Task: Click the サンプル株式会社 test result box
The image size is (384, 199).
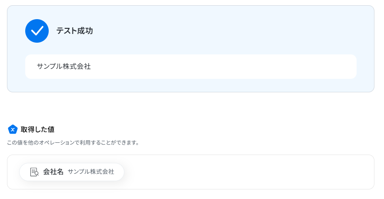Action: tap(191, 67)
